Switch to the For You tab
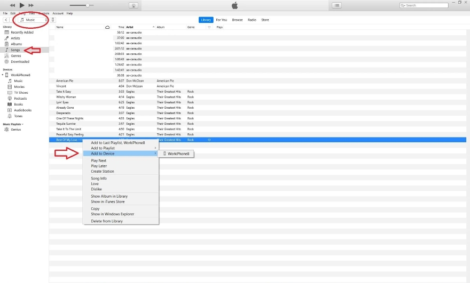The height and width of the screenshot is (283, 470). pos(221,20)
